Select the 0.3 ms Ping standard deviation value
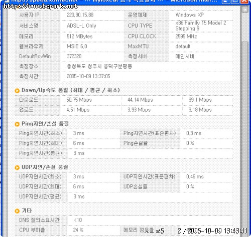The width and height of the screenshot is (251, 237). click(x=194, y=133)
